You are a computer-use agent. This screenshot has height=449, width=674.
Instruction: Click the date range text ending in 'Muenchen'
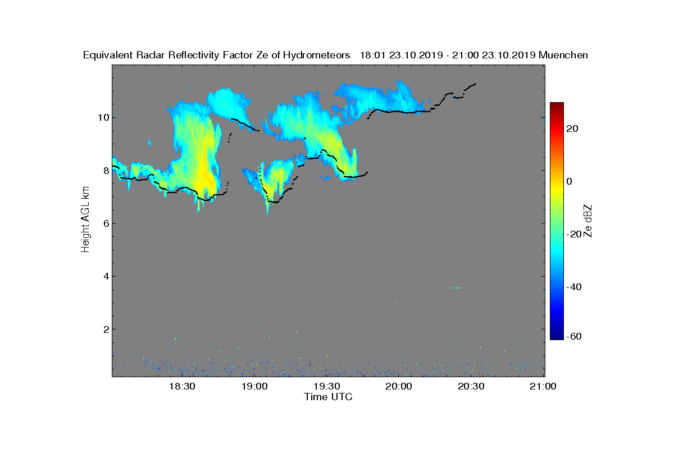click(x=474, y=55)
